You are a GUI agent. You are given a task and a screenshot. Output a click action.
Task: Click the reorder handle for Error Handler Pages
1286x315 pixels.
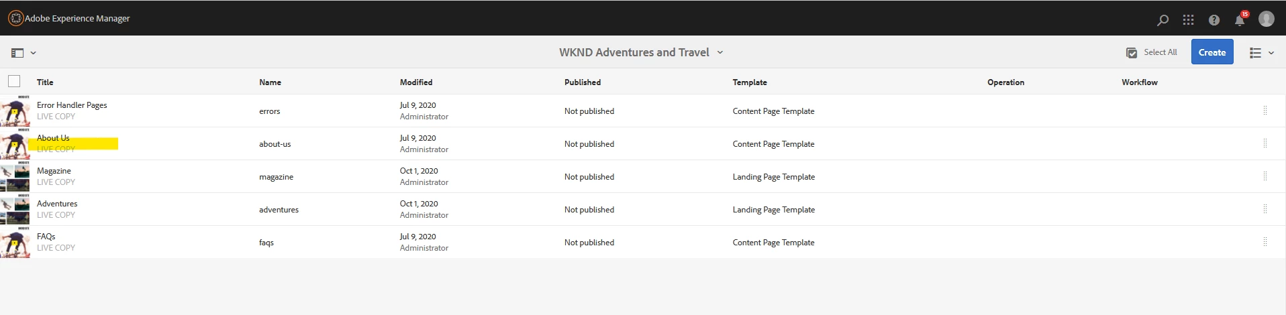tap(1265, 111)
